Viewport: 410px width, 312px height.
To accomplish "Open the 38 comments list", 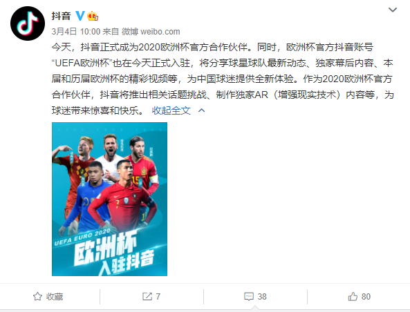I will pos(255,296).
